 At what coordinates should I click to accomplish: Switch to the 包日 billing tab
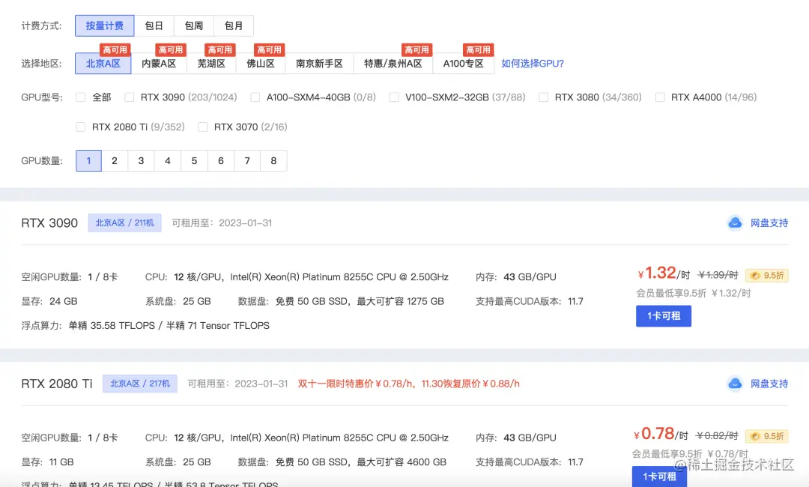point(154,25)
